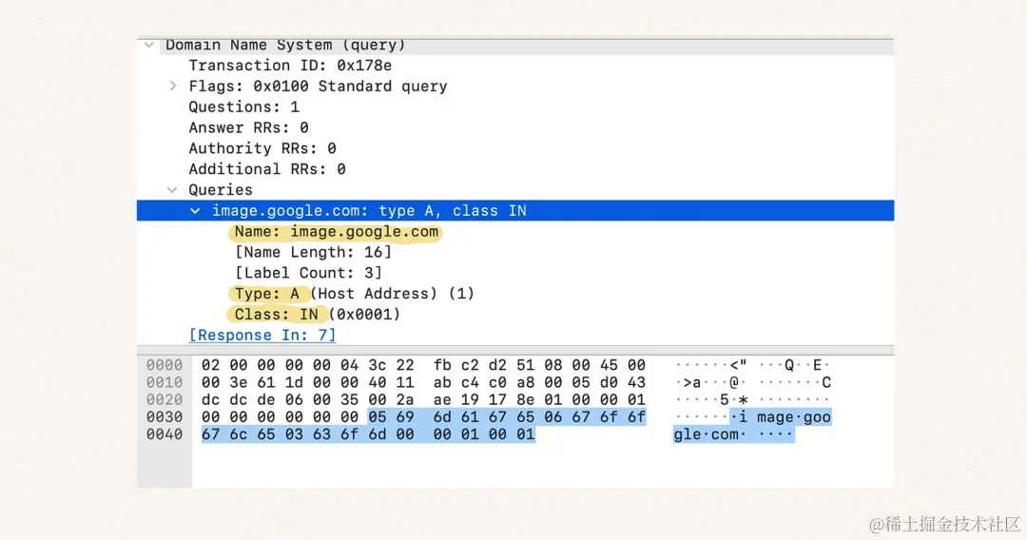Click byte ab in the 0010 hex row
Viewport: 1027px width, 540px height.
(442, 382)
